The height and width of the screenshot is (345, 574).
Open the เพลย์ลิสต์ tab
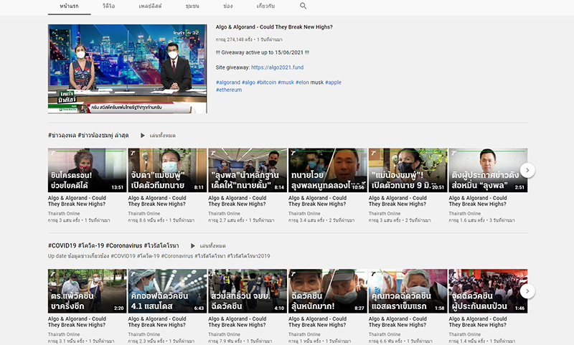(149, 6)
